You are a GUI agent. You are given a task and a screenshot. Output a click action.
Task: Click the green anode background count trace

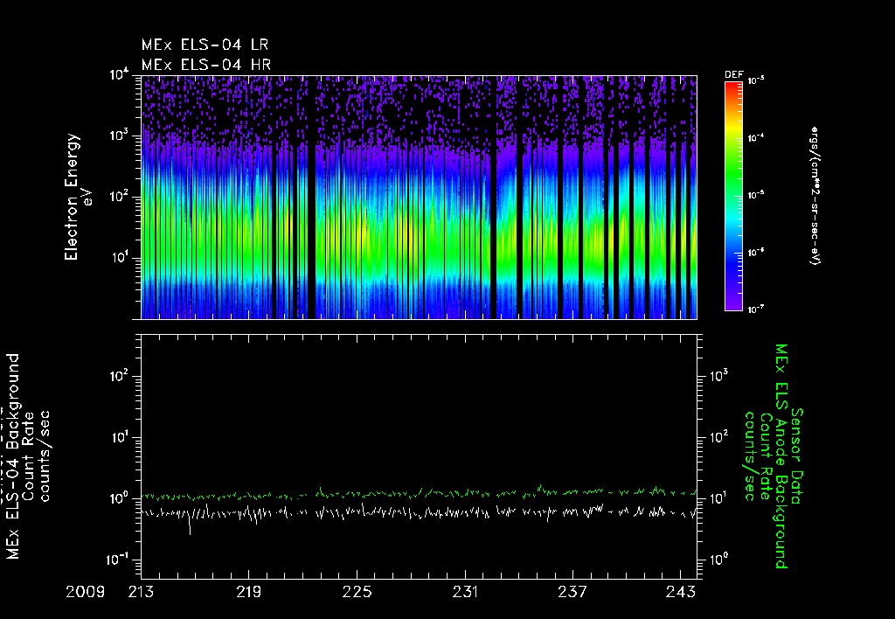click(x=419, y=493)
